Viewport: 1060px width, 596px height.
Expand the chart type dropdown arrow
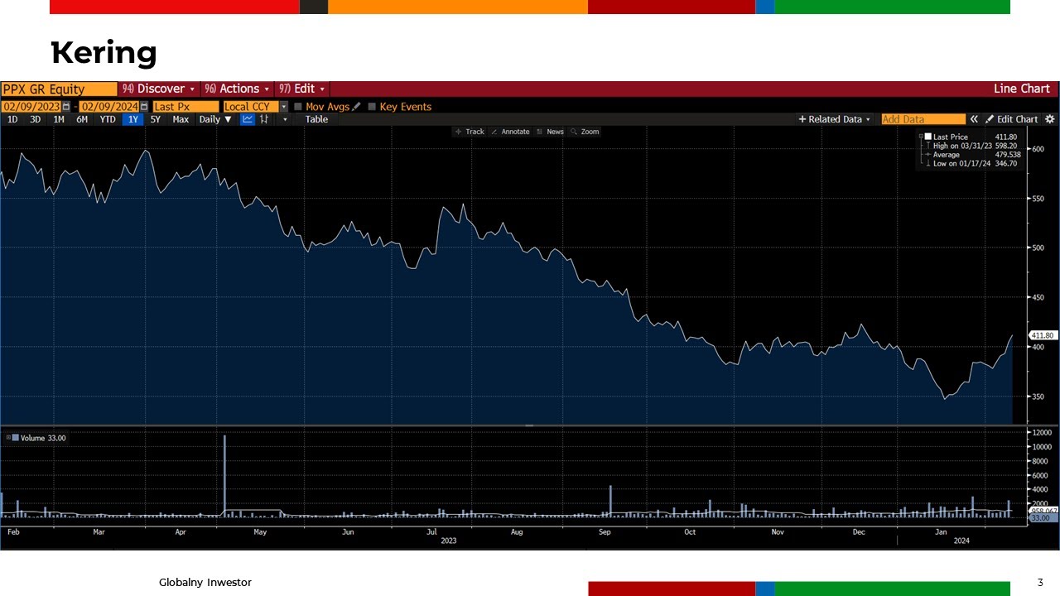(x=285, y=119)
